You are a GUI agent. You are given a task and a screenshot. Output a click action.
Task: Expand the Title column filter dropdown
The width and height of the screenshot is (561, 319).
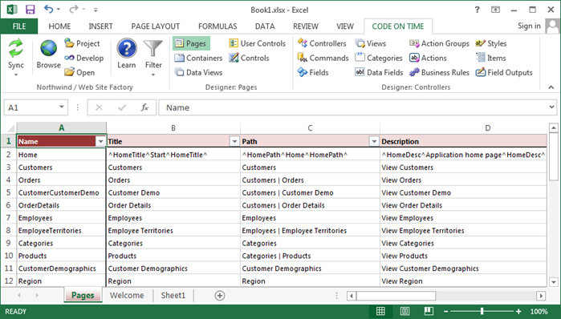234,141
